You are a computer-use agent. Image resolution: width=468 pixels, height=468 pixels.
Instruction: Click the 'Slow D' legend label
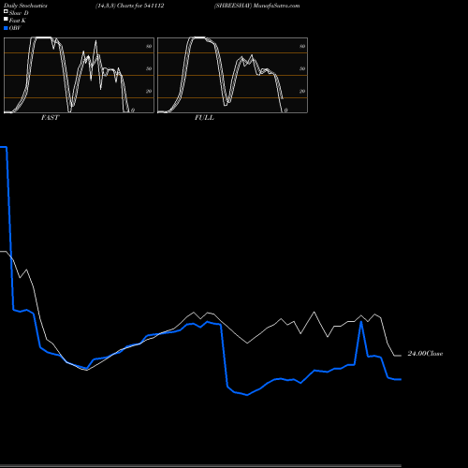click(19, 13)
